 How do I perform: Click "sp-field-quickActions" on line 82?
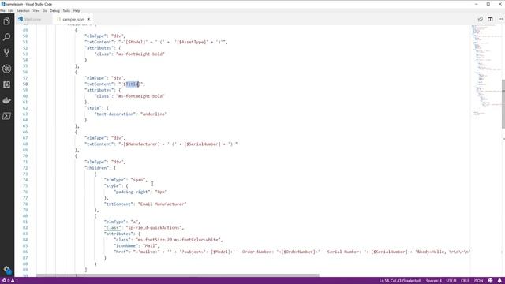coord(155,228)
